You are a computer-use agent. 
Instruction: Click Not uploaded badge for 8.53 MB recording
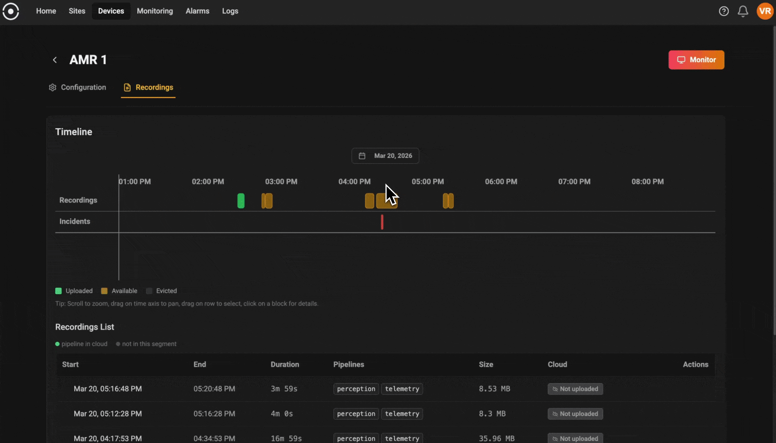click(575, 389)
